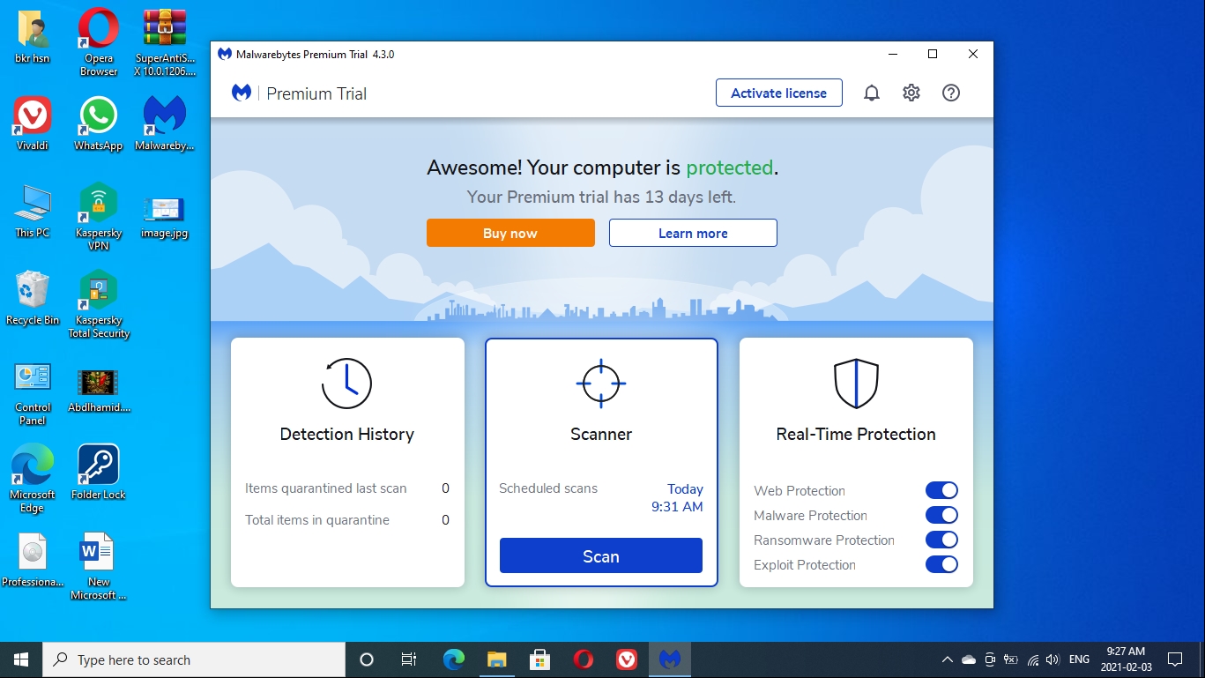Select the This PC desktop icon
The width and height of the screenshot is (1205, 678).
click(x=33, y=212)
